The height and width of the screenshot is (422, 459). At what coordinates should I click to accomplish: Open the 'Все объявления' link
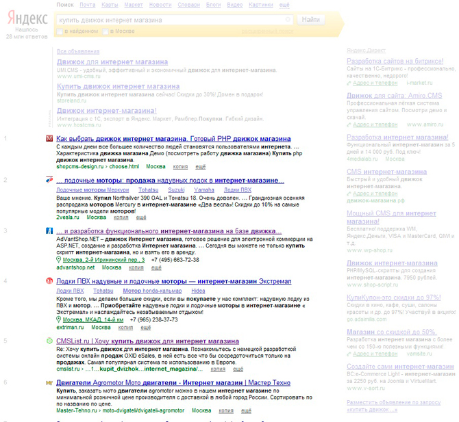tap(77, 51)
